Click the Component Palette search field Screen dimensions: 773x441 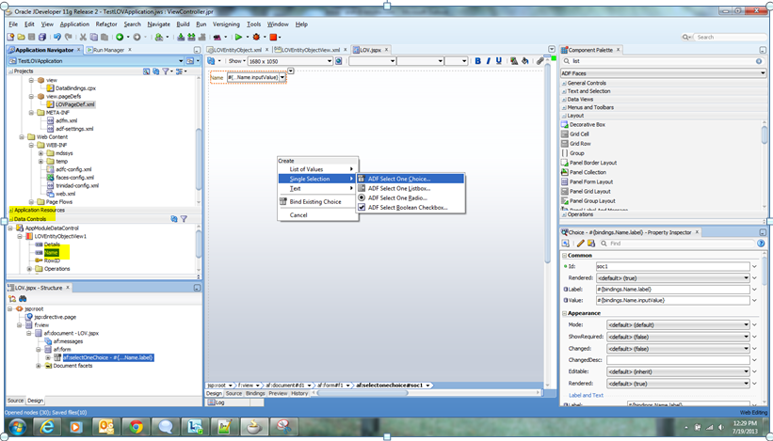(663, 61)
